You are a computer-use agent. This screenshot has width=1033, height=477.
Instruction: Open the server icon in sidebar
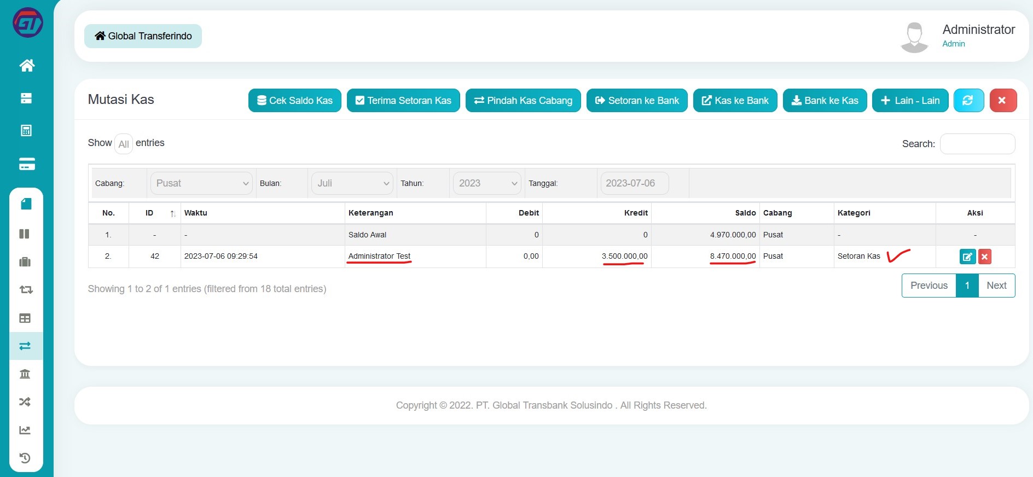(x=26, y=98)
